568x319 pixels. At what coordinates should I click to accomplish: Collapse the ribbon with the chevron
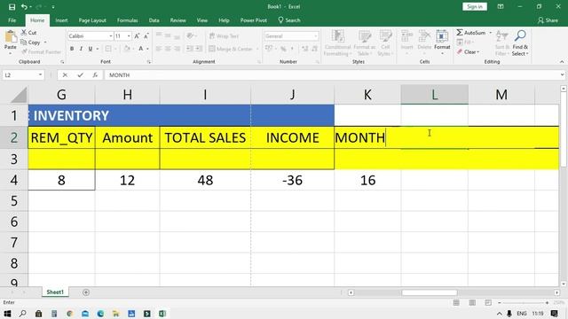[562, 62]
